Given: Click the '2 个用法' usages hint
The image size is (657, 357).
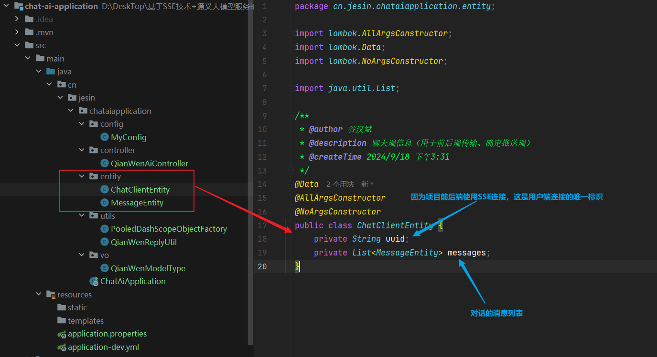Looking at the screenshot, I should point(340,184).
